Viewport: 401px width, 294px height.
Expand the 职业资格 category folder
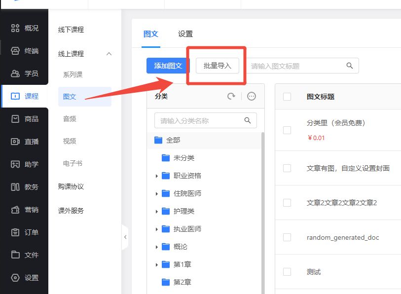click(x=157, y=176)
